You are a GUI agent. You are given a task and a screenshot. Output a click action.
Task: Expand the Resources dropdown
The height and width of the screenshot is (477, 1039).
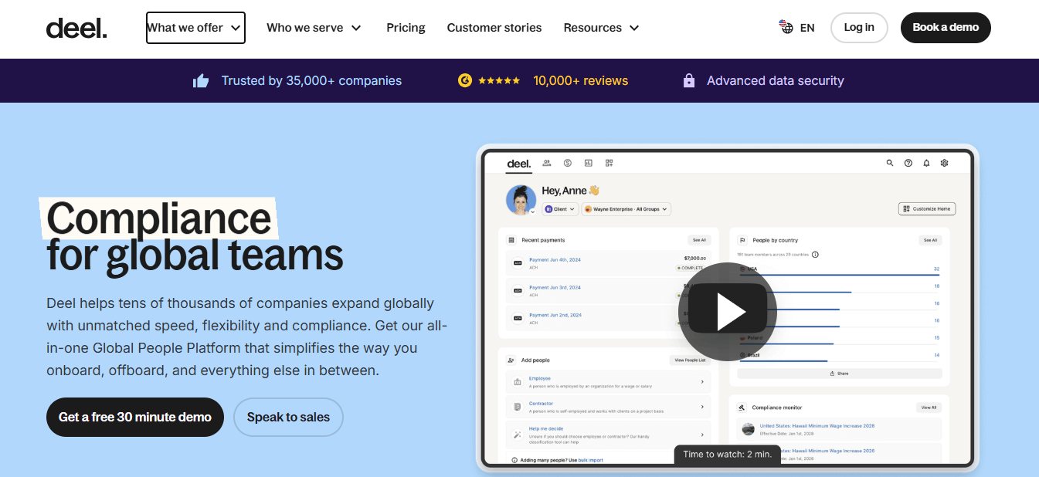601,28
